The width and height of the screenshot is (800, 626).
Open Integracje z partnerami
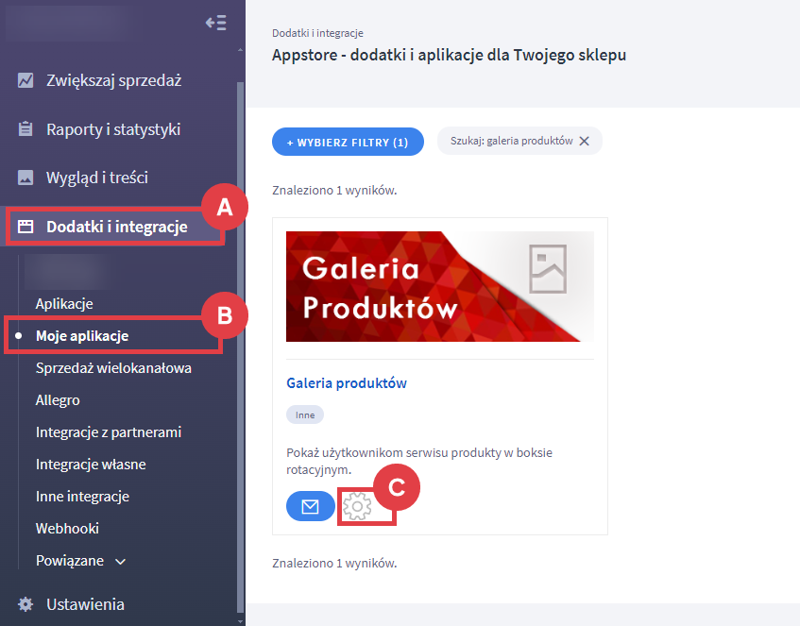[109, 431]
